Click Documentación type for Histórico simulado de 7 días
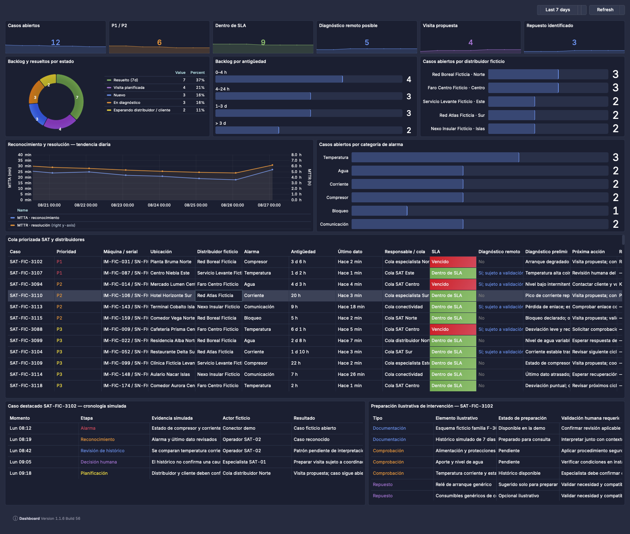 click(389, 439)
